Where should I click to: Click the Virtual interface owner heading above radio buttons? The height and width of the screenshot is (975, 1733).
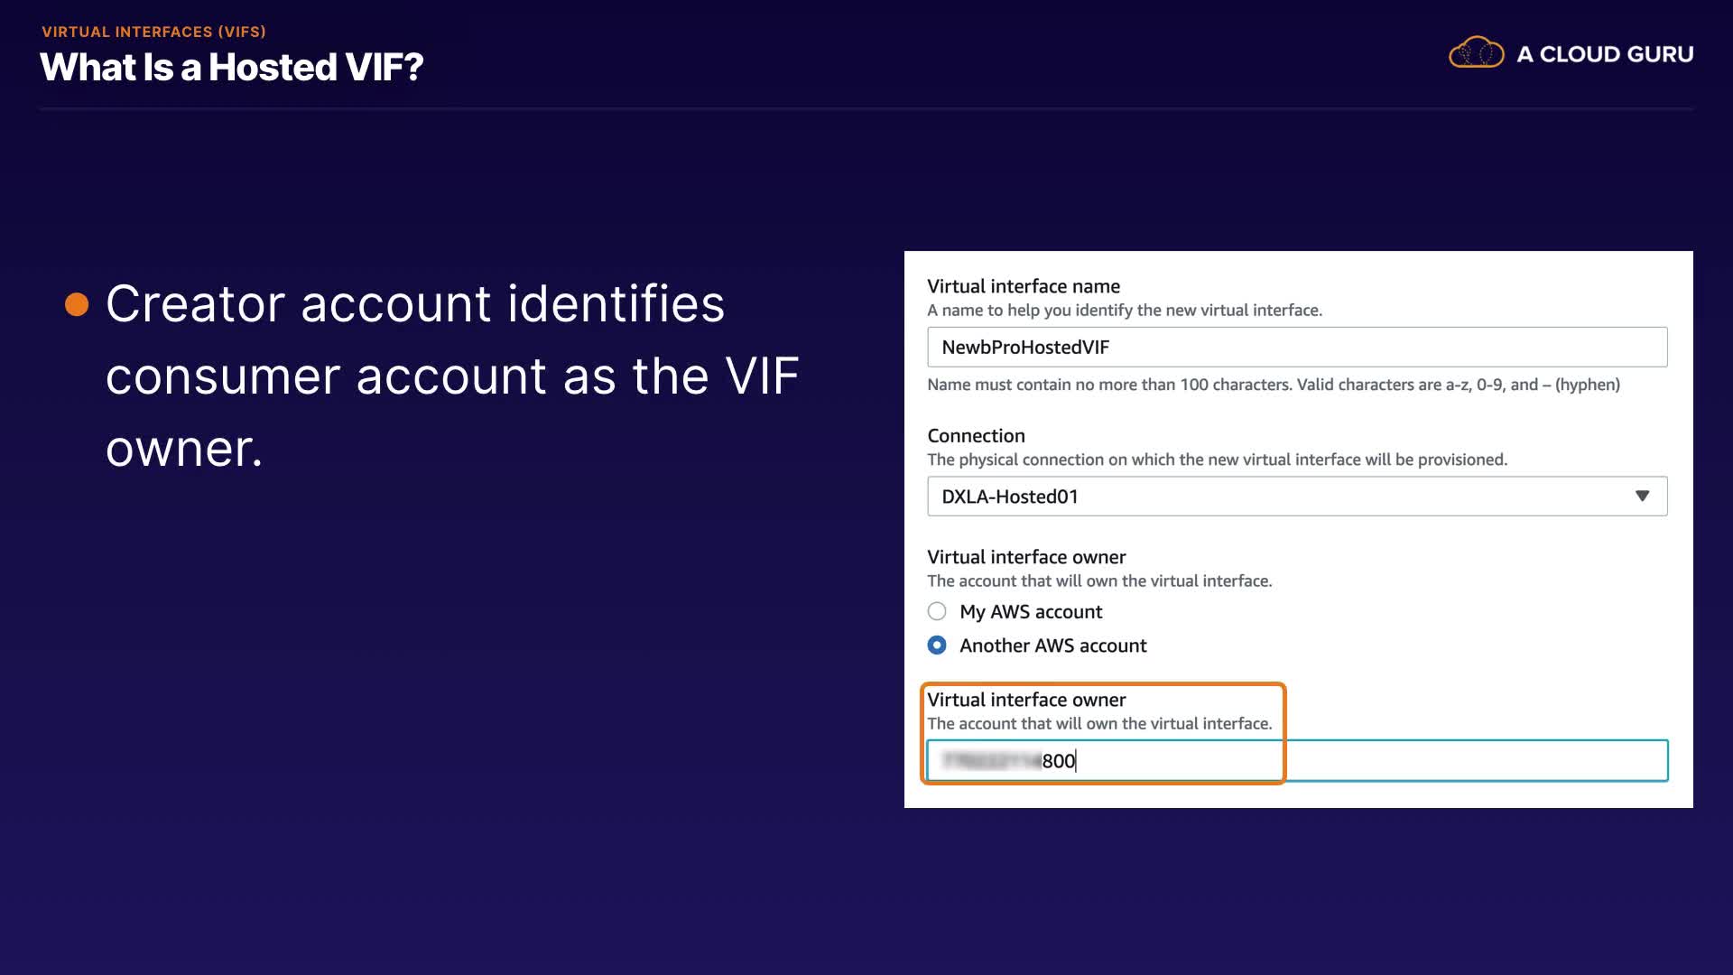(x=1026, y=557)
